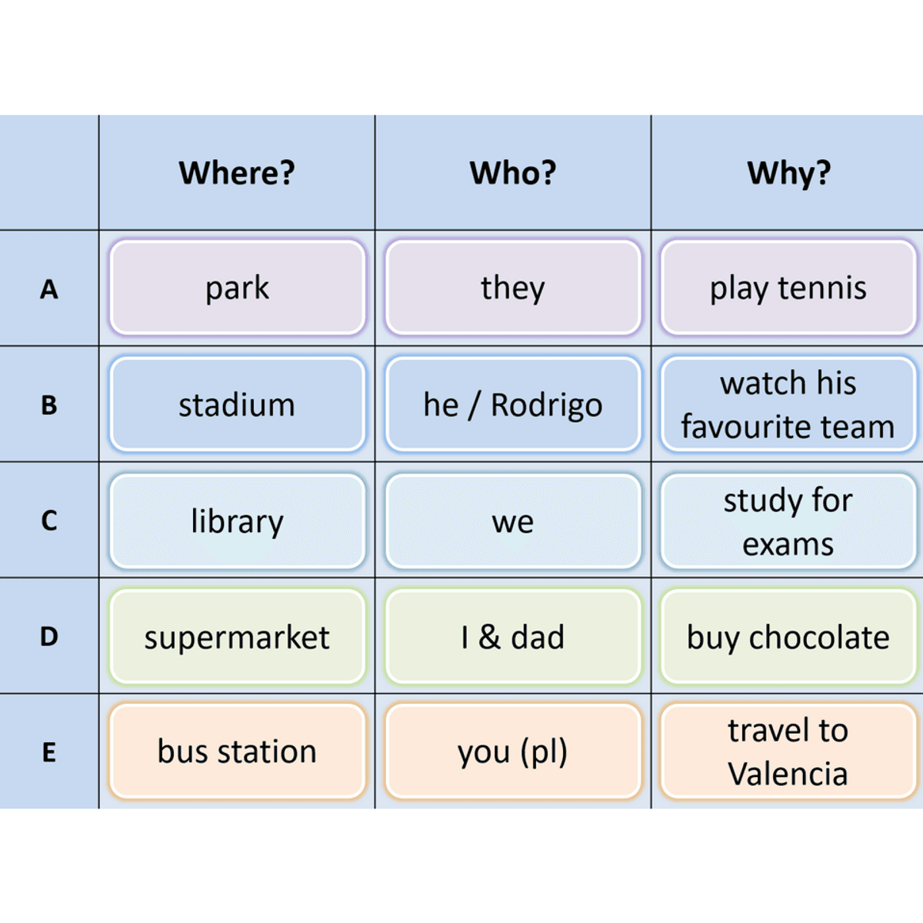Select the 'stadium' card in row B
The image size is (923, 923).
pos(237,404)
